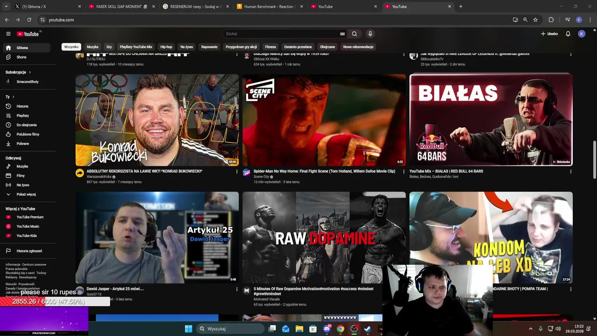The width and height of the screenshot is (597, 336).
Task: Click the zoom magnifier icon in address bar
Action: [x=525, y=20]
